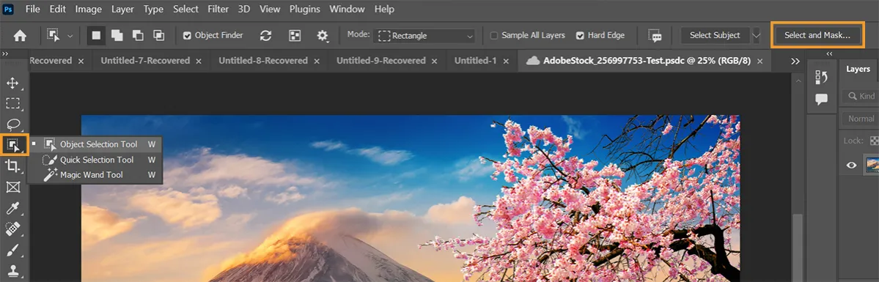Click the Add to Selection icon
Screen dimensions: 879x282
click(x=117, y=35)
